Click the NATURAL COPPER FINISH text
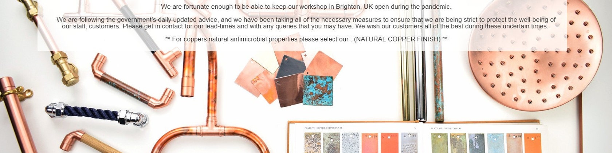 coord(397,39)
